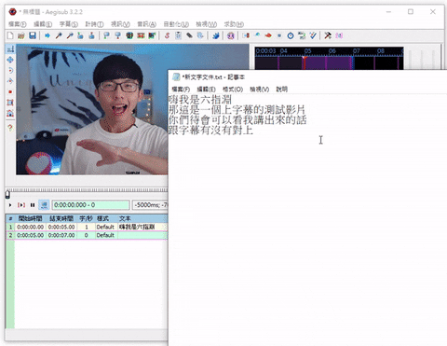Select the Rotate Z video tool
447x346 pixels.
10,70
